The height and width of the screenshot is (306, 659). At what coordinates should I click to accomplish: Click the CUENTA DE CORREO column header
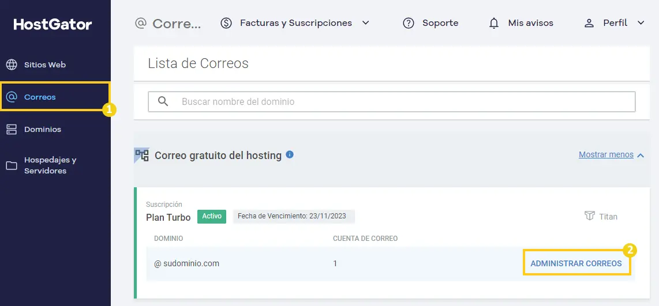(365, 239)
